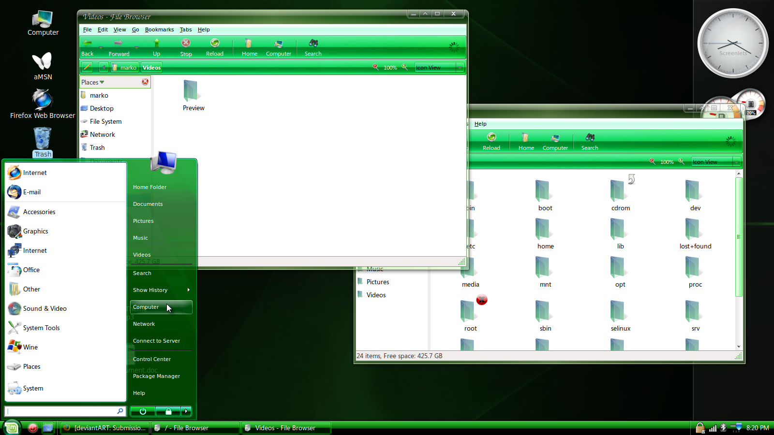This screenshot has width=774, height=435.
Task: Open the Edit menu
Action: point(103,29)
